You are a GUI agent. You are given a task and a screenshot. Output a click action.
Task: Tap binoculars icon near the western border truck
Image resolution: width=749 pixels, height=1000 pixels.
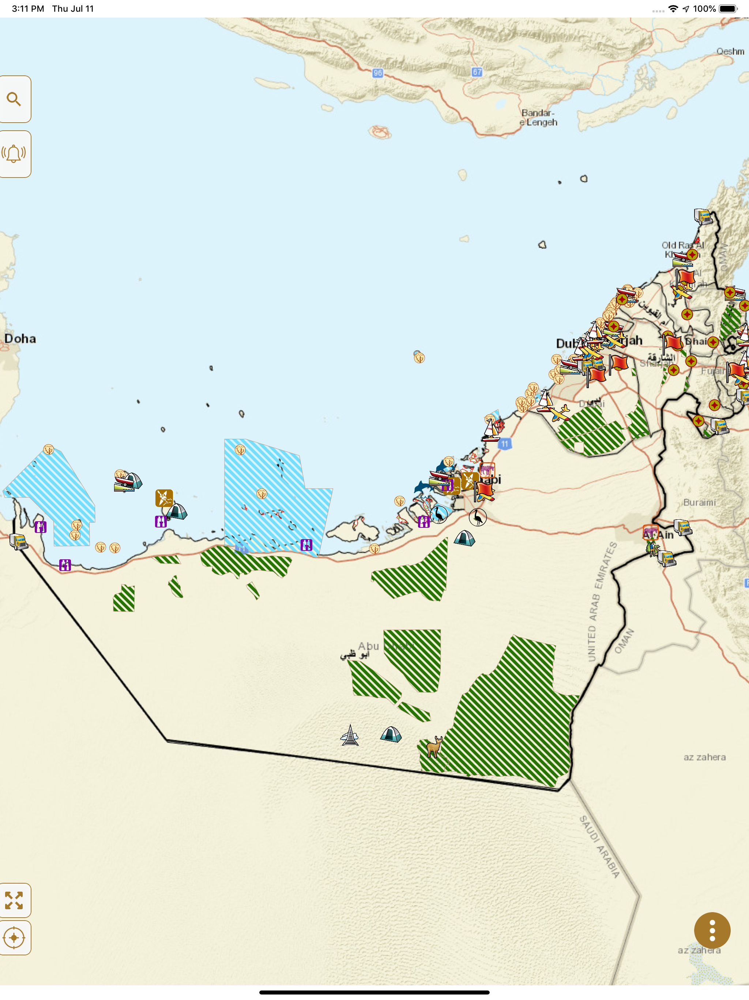[41, 527]
